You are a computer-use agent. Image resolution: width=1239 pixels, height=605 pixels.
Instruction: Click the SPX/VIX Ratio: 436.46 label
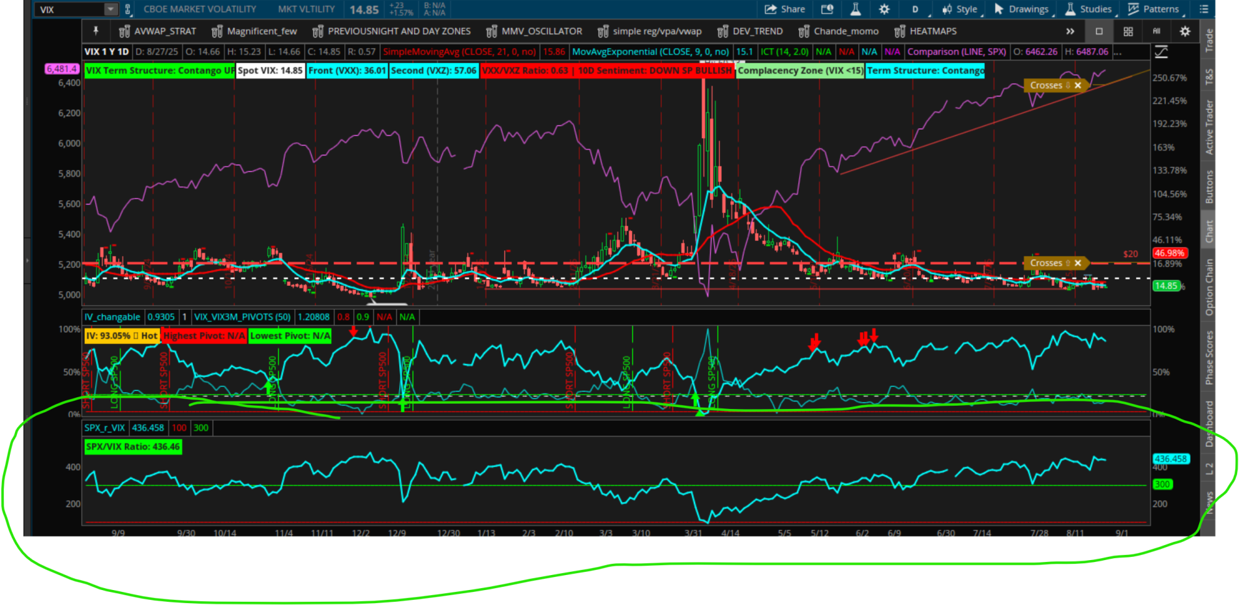click(133, 447)
